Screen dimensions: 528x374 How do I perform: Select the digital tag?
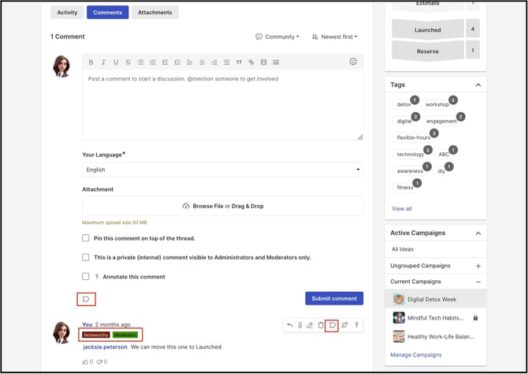point(404,121)
